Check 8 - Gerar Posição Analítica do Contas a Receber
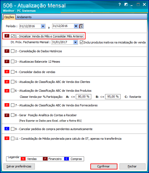This screenshot has height=173, width=149. point(13,115)
